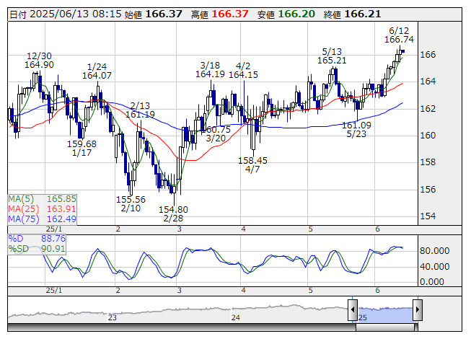This screenshot has height=339, width=471.
Task: Click the 5/13 165.21 peak label
Action: (x=332, y=56)
